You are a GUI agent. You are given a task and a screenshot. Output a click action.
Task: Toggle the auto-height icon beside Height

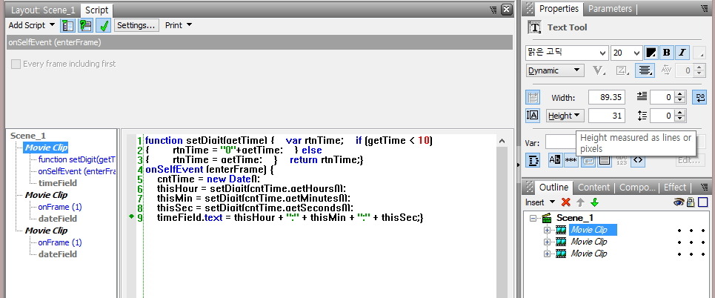point(533,116)
